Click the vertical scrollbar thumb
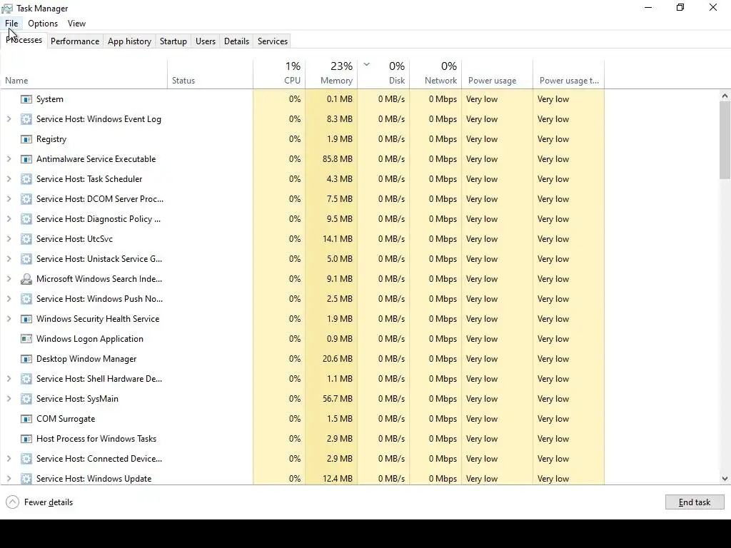731x548 pixels. click(x=725, y=140)
